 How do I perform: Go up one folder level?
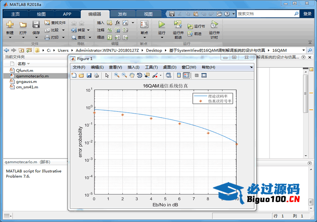coord(21,50)
